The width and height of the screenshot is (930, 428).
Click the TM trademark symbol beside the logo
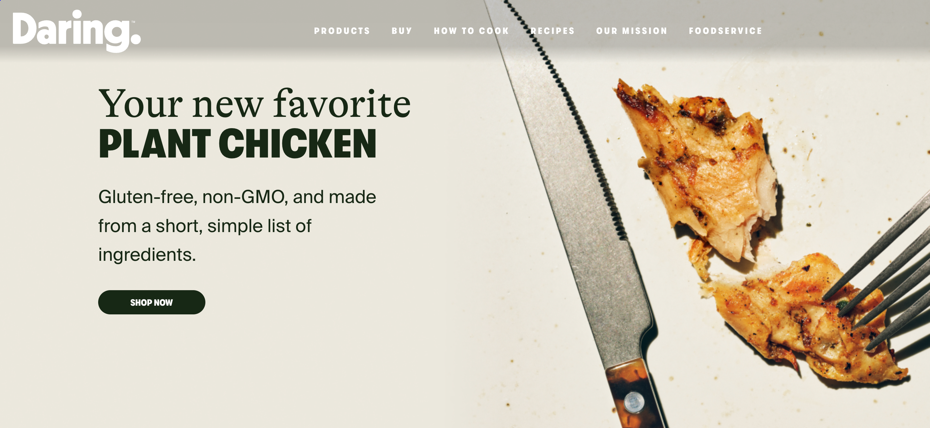(133, 22)
